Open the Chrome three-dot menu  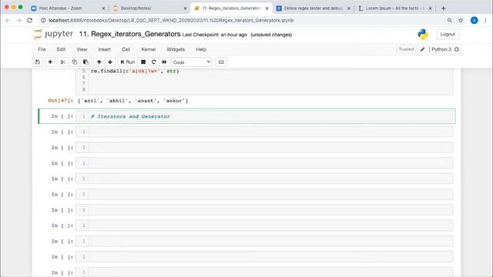[485, 21]
